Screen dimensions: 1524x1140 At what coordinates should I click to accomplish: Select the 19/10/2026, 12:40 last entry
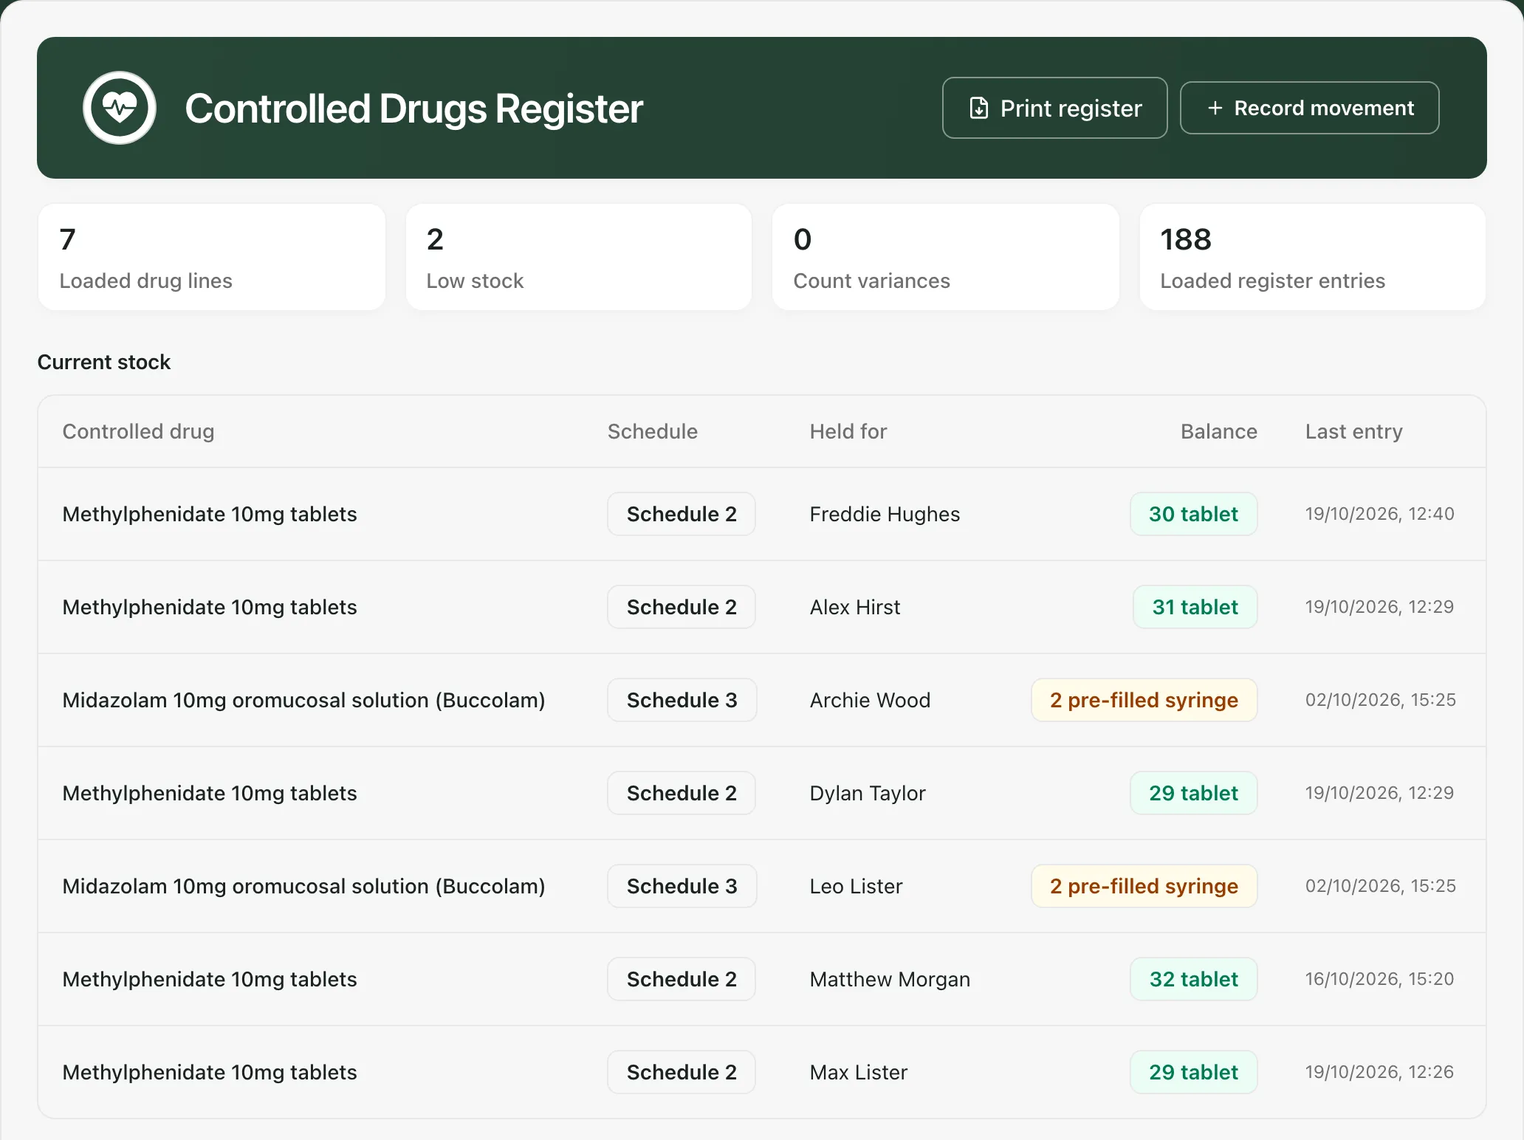coord(1379,514)
